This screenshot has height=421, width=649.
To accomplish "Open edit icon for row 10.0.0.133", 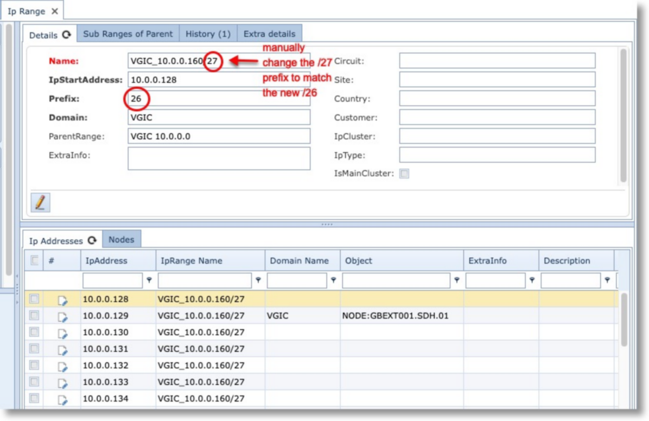I will coord(63,383).
